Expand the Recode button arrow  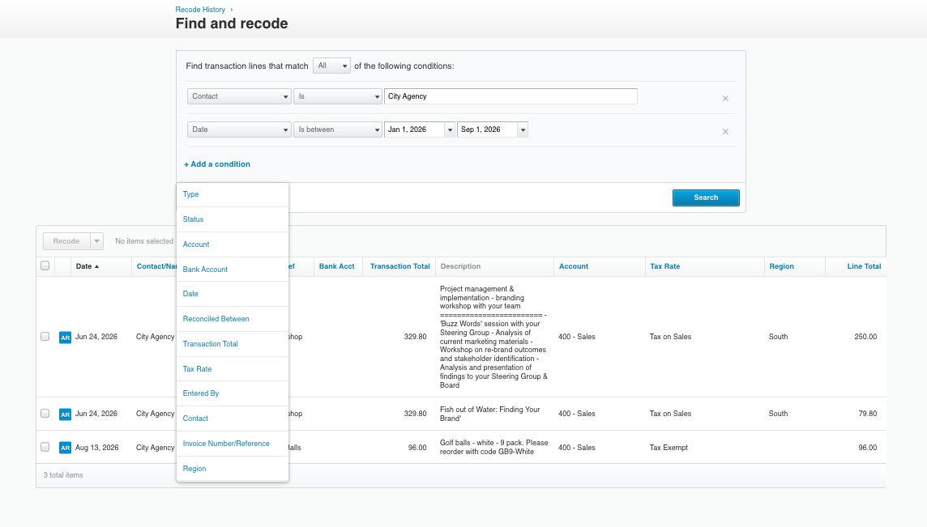click(x=97, y=241)
